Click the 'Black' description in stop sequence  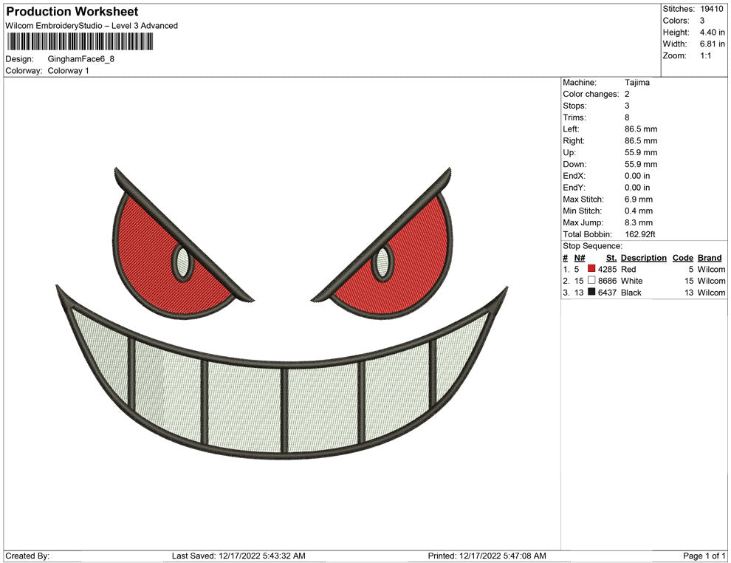(631, 293)
